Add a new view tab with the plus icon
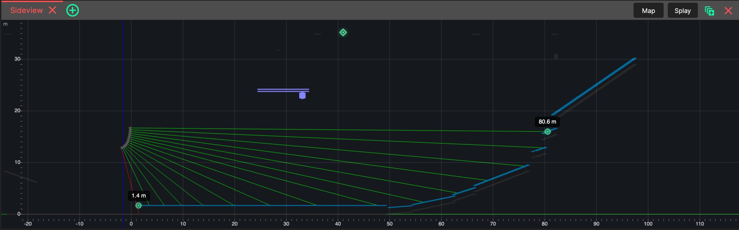The height and width of the screenshot is (230, 739). 73,10
